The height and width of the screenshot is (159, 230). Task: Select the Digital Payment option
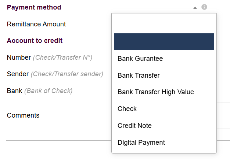[141, 143]
